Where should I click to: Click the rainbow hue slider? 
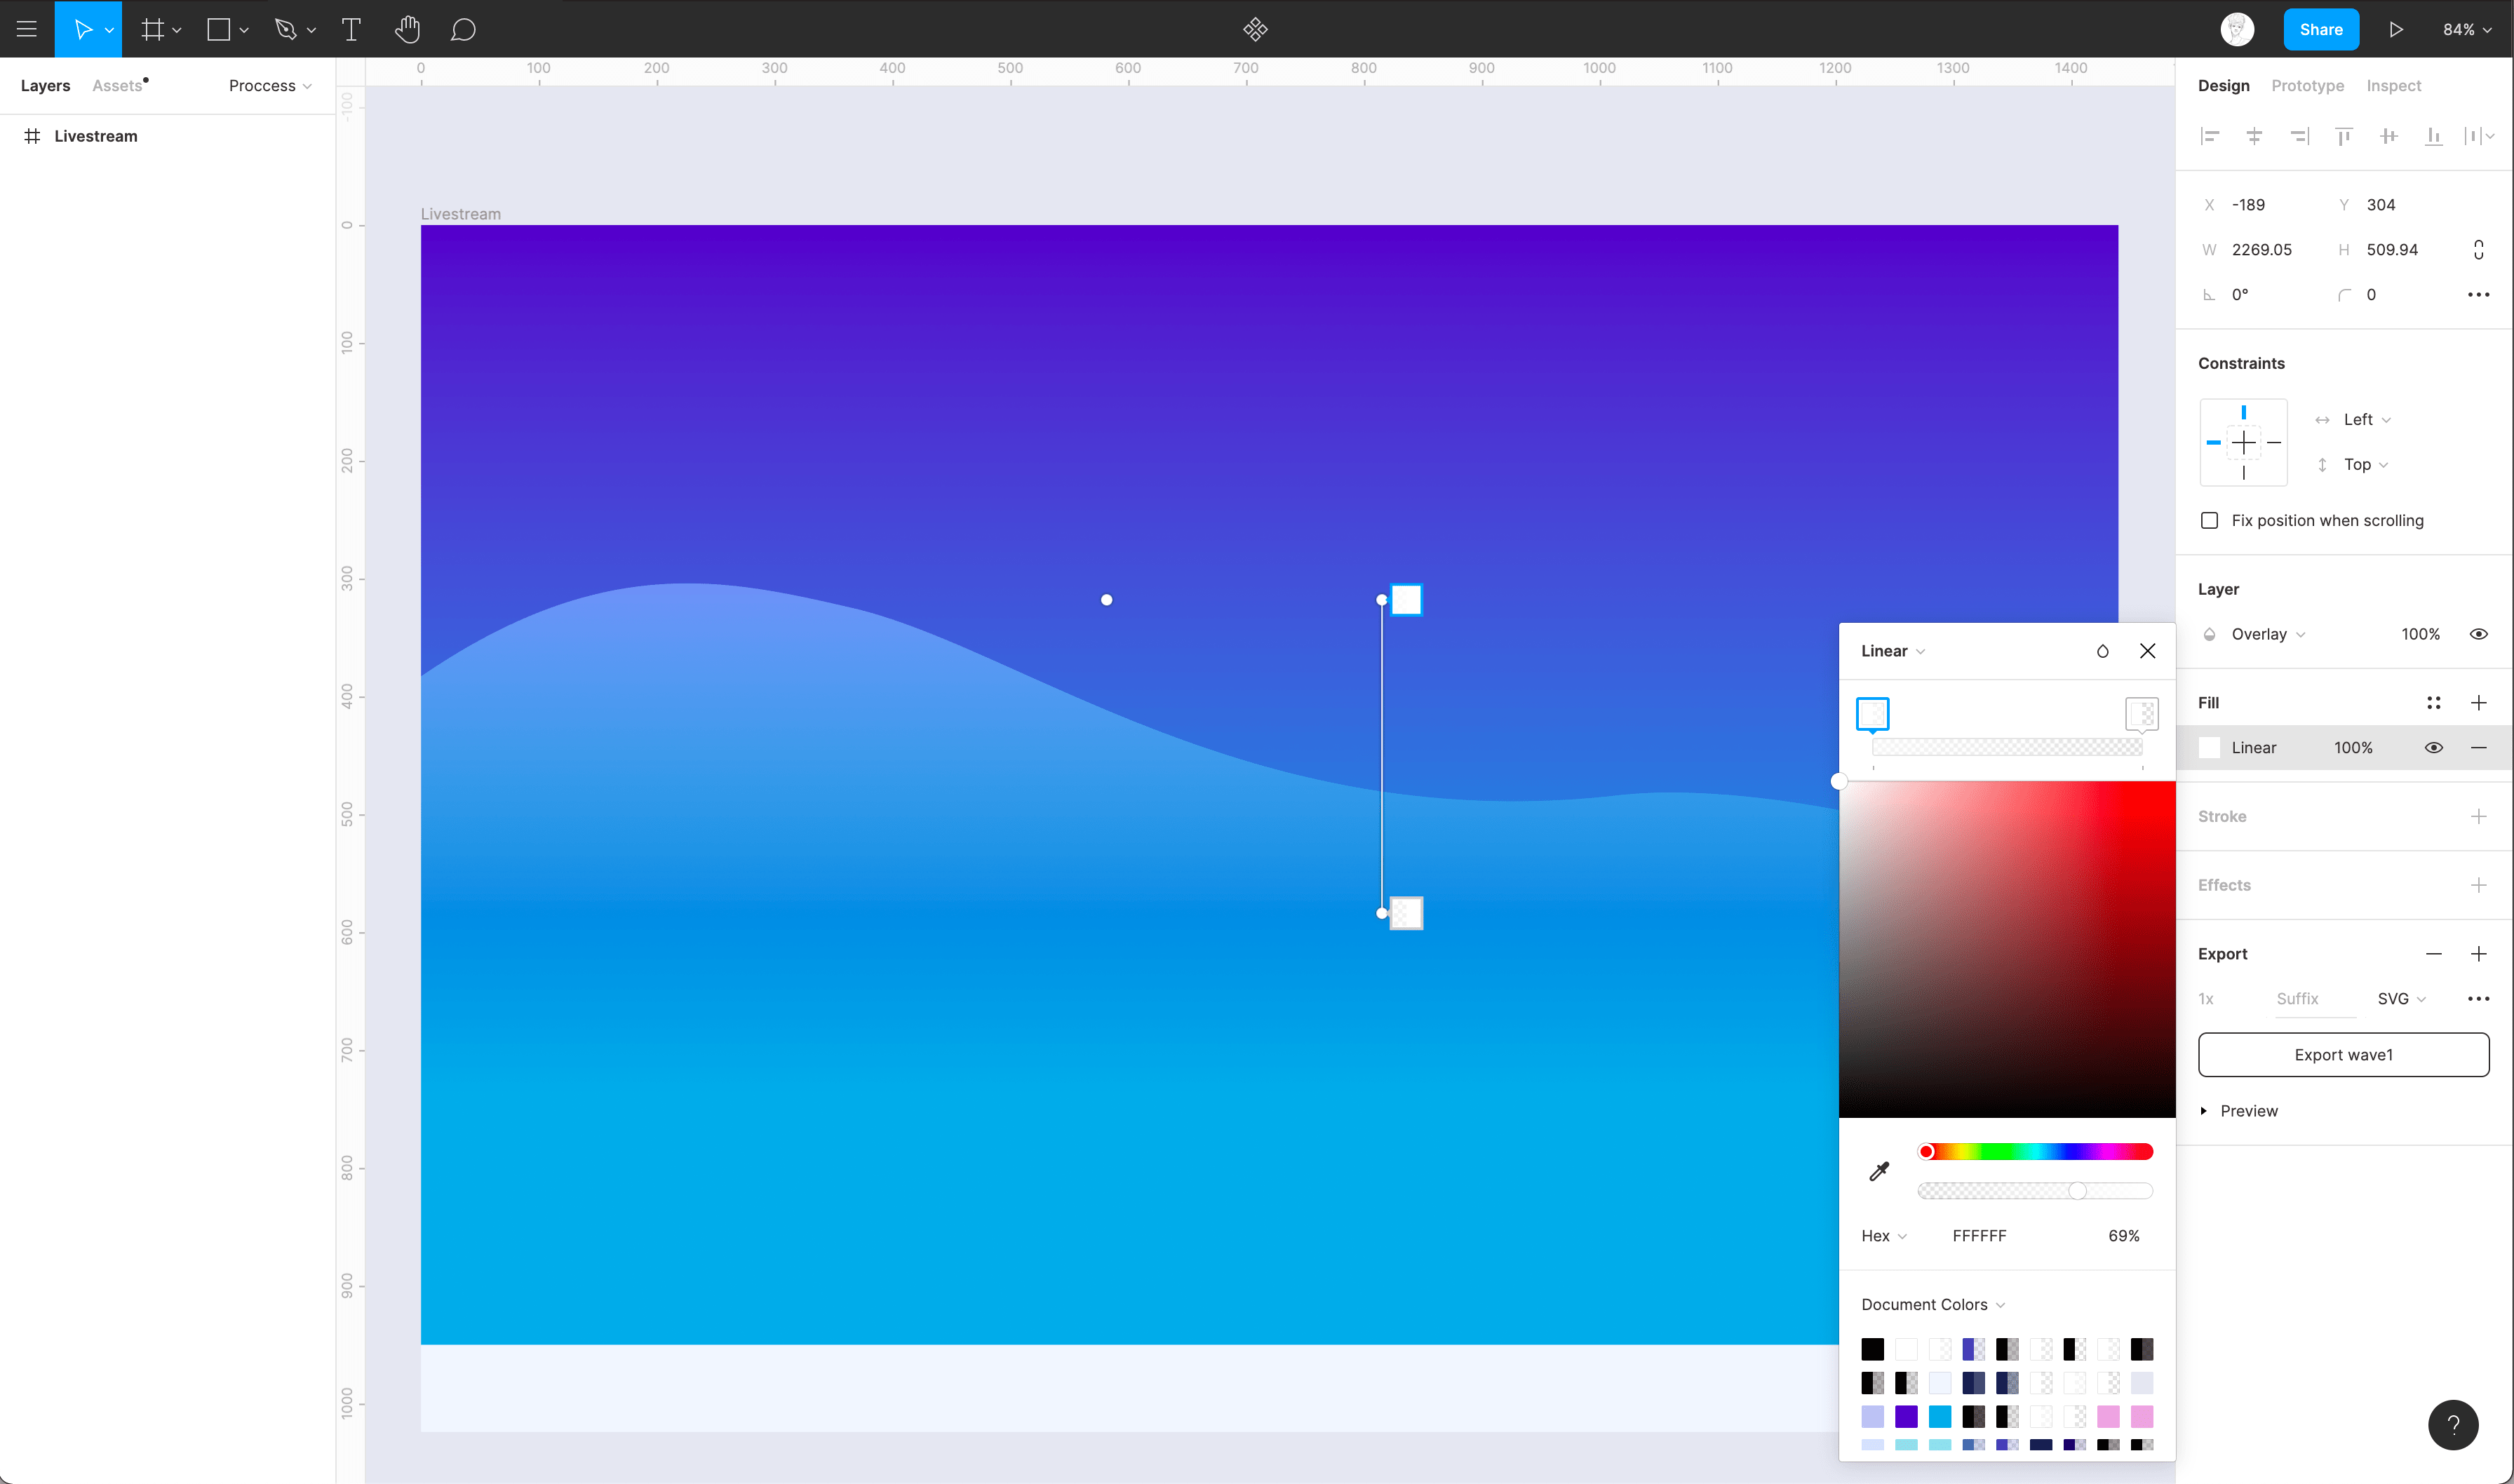pyautogui.click(x=2035, y=1152)
